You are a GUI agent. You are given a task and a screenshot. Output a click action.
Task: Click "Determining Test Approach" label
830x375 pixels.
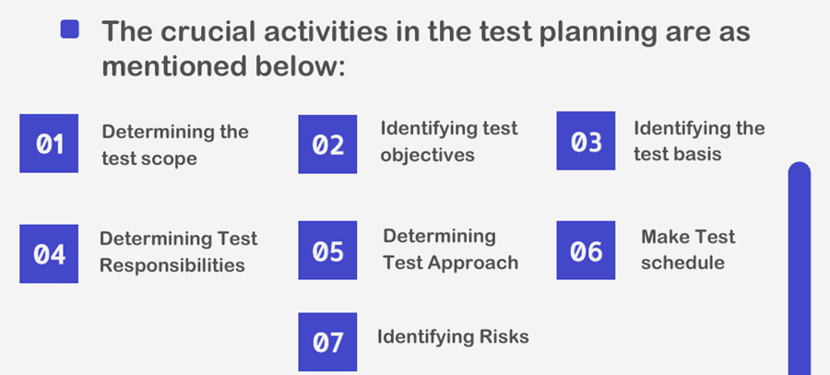coord(450,249)
